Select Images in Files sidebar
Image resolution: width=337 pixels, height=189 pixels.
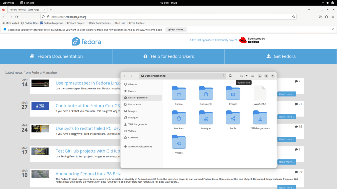point(142,111)
